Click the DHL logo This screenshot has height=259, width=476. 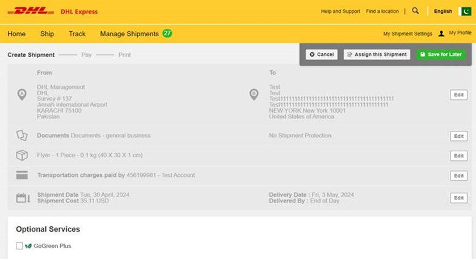[x=31, y=11]
